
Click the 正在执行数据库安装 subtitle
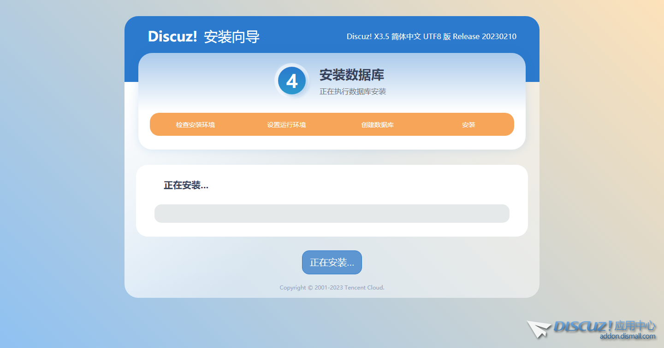tap(353, 92)
